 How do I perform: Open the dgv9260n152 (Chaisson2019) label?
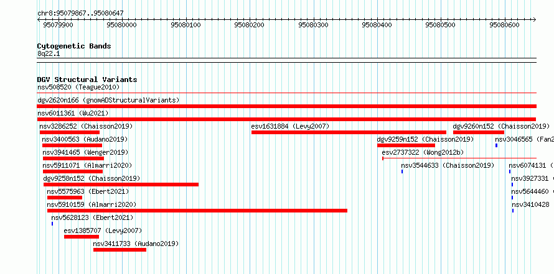501,126
